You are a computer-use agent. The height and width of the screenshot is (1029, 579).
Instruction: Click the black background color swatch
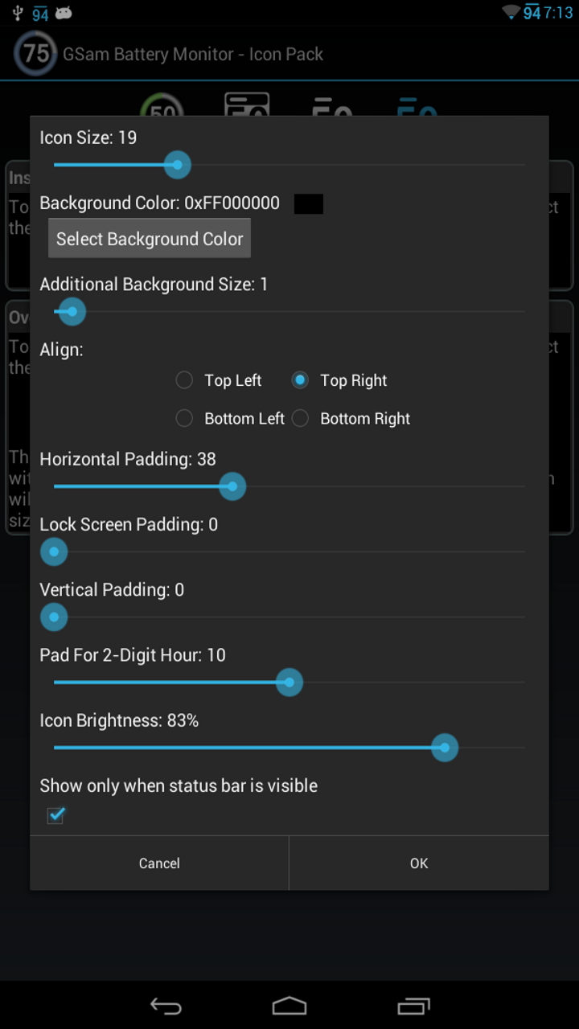309,204
